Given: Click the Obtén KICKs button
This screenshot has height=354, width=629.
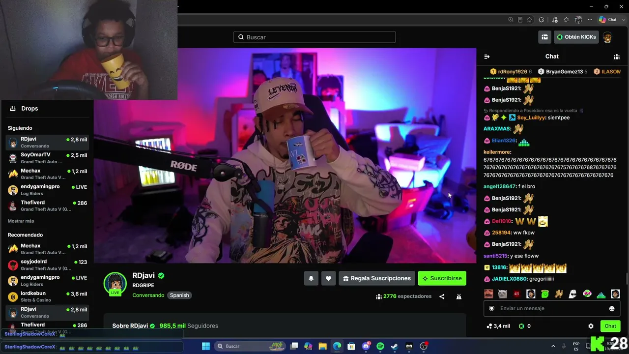Looking at the screenshot, I should click(x=576, y=37).
